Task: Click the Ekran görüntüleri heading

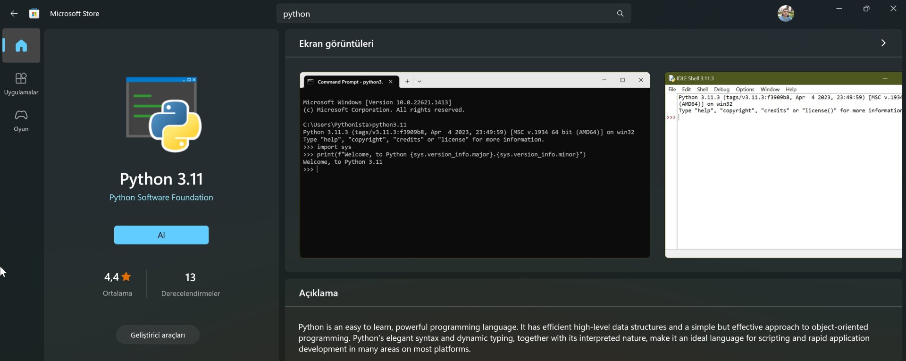Action: click(x=336, y=43)
